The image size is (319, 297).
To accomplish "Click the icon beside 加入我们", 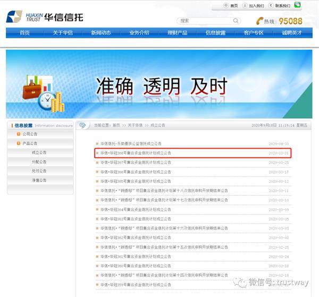I will click(x=245, y=5).
